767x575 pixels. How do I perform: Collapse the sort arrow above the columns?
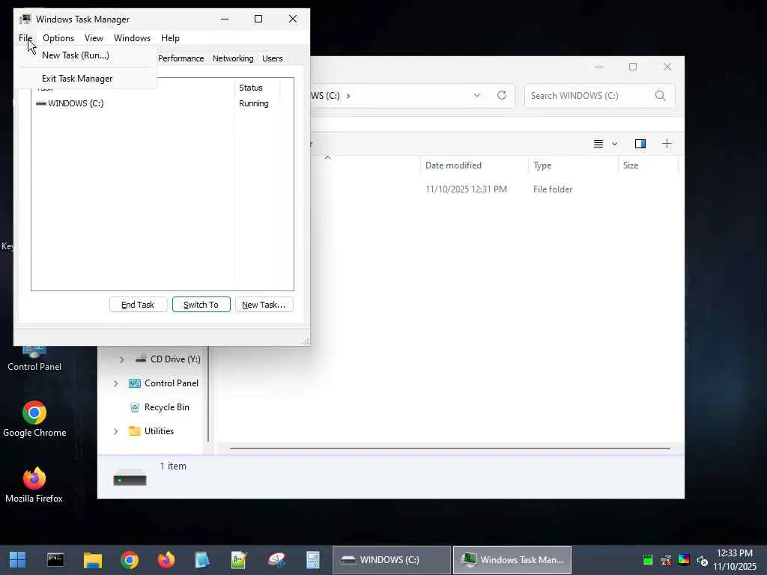click(328, 157)
